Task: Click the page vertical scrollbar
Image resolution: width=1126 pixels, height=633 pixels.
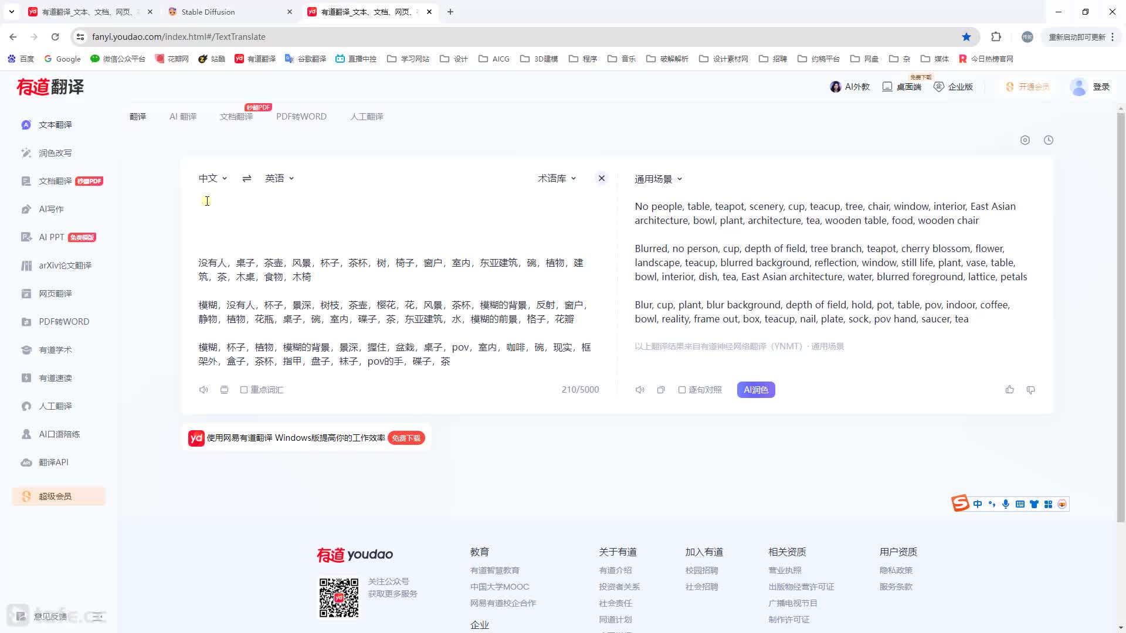Action: [x=1121, y=316]
